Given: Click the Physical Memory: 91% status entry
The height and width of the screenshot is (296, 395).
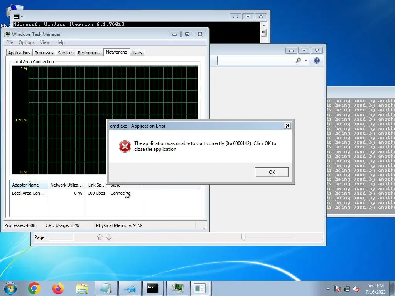Looking at the screenshot, I should (119, 225).
